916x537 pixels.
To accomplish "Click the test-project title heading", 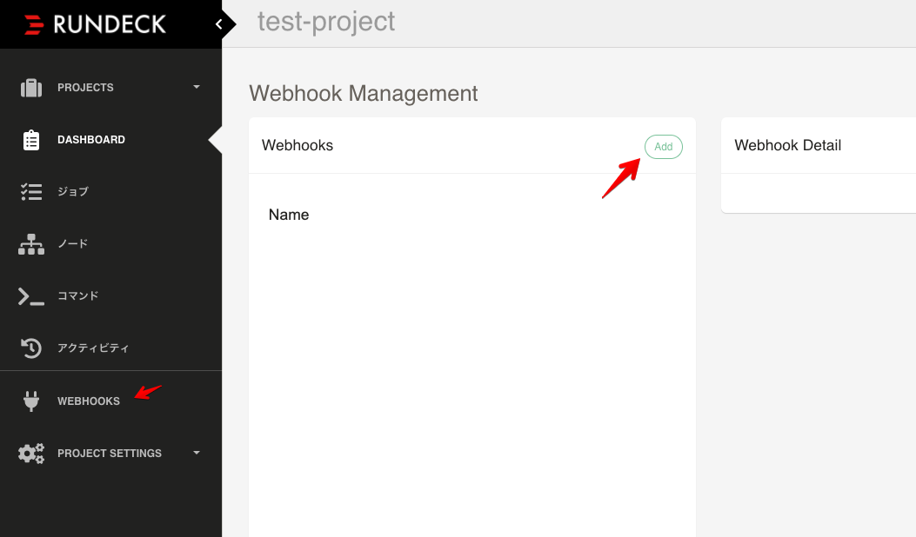I will pyautogui.click(x=326, y=22).
